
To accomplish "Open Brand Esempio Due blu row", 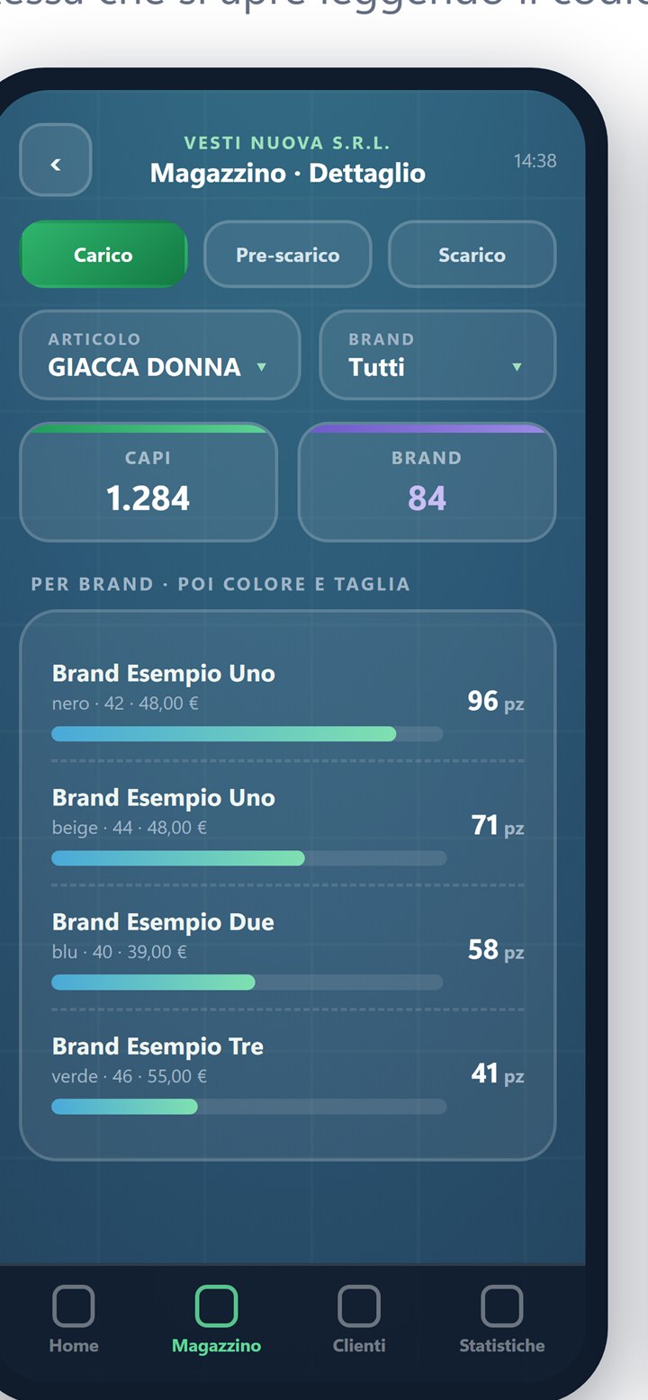I will [x=288, y=948].
